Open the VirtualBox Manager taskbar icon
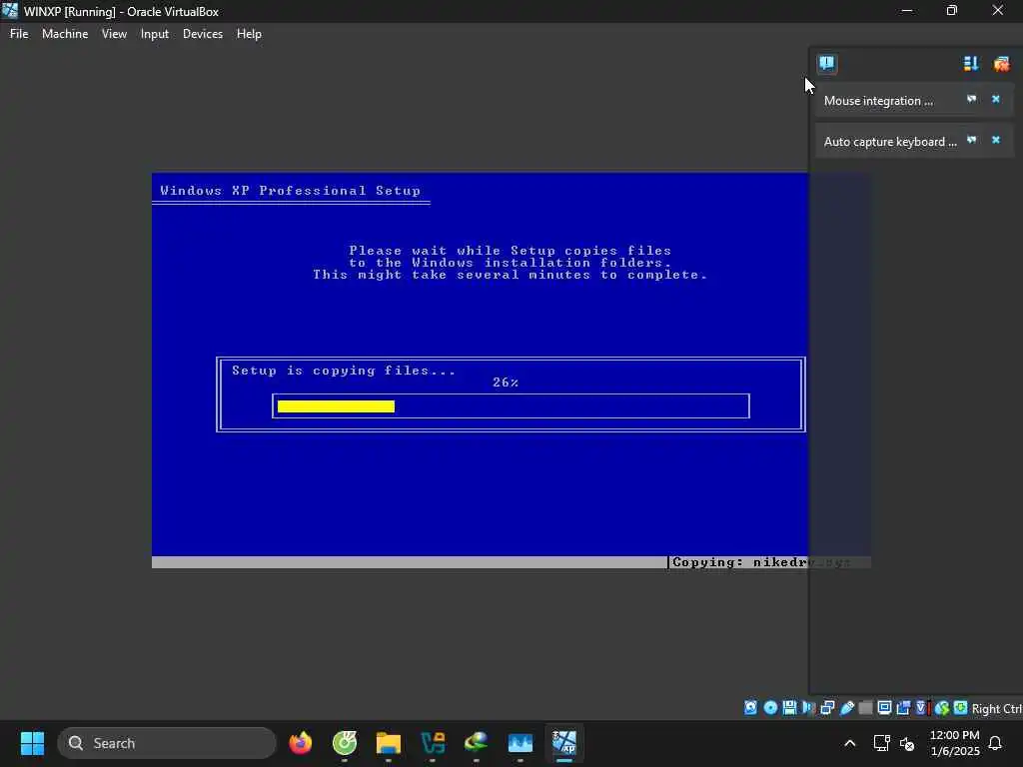This screenshot has width=1023, height=767. pos(519,743)
